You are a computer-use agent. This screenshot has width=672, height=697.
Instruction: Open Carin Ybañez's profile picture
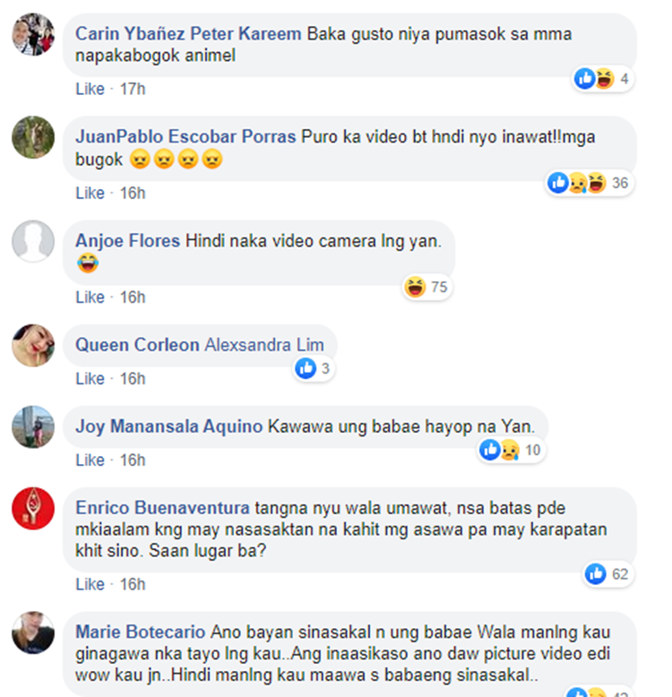pyautogui.click(x=33, y=35)
